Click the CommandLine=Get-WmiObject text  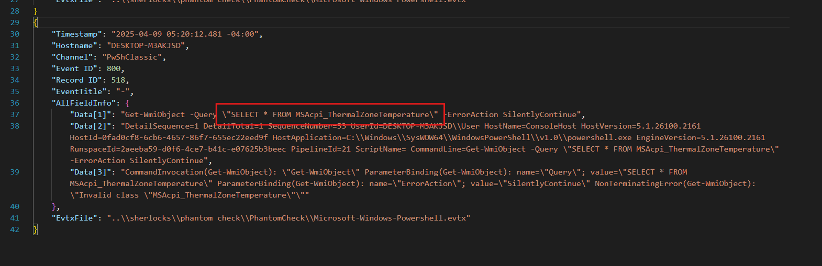(468, 149)
